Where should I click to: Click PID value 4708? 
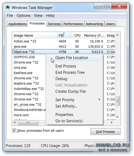click(x=63, y=52)
